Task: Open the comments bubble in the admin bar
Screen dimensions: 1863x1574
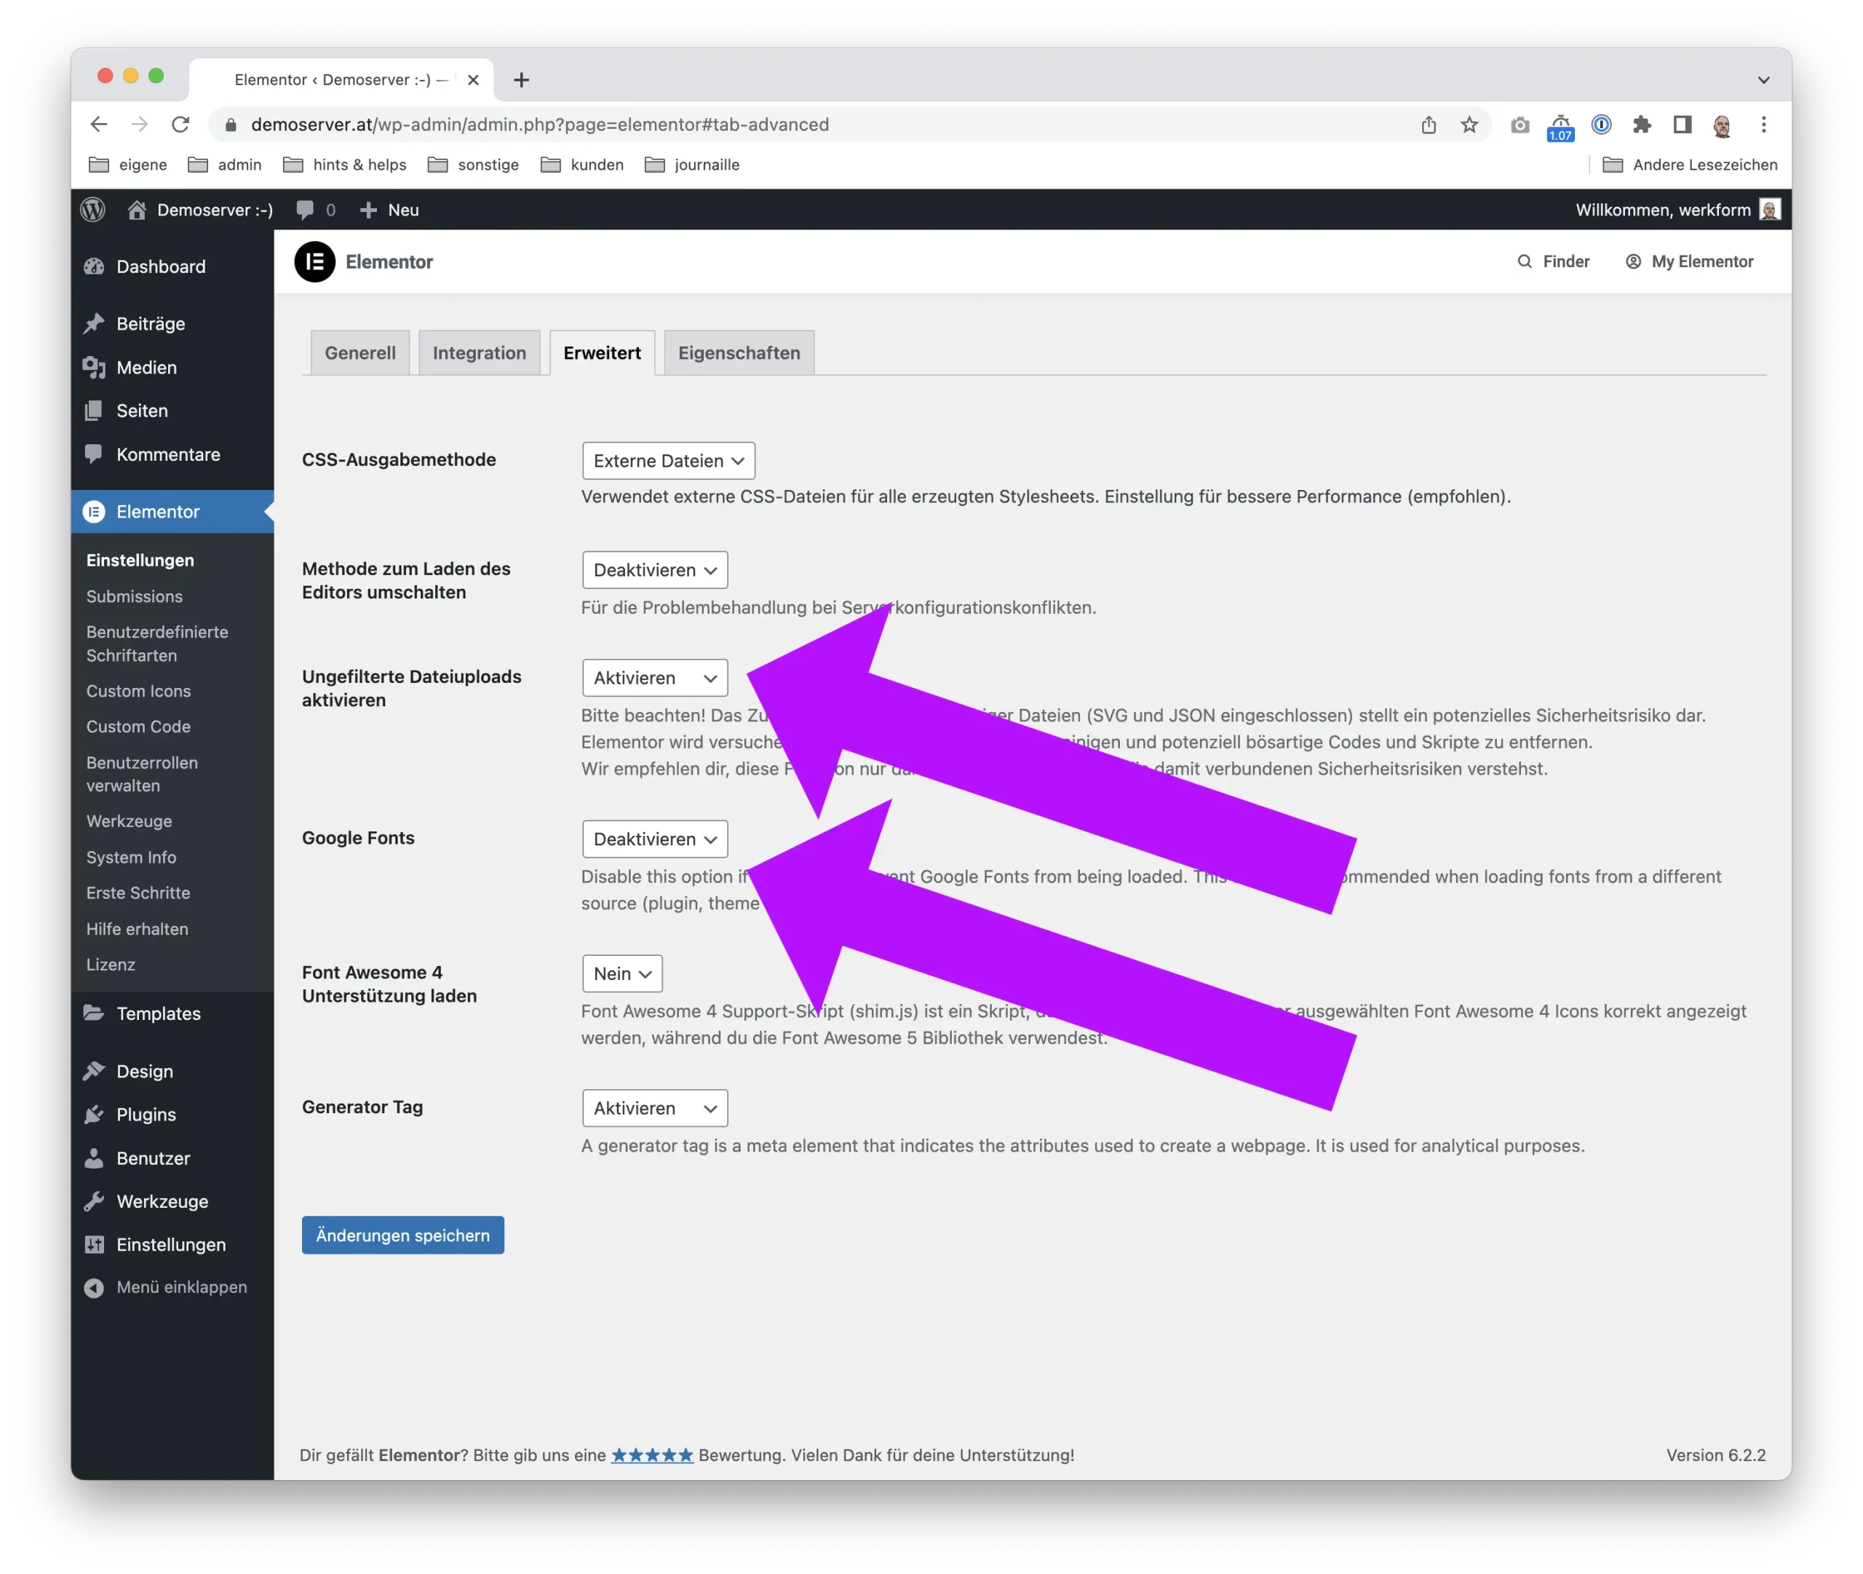Action: (x=316, y=210)
